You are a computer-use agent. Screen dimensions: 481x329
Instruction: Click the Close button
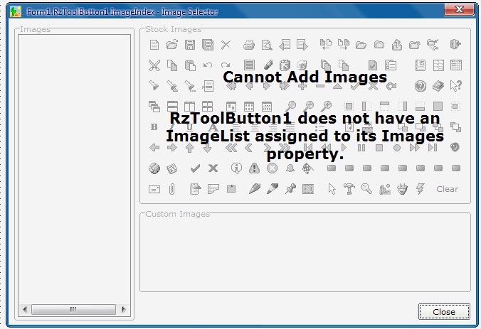click(x=444, y=311)
